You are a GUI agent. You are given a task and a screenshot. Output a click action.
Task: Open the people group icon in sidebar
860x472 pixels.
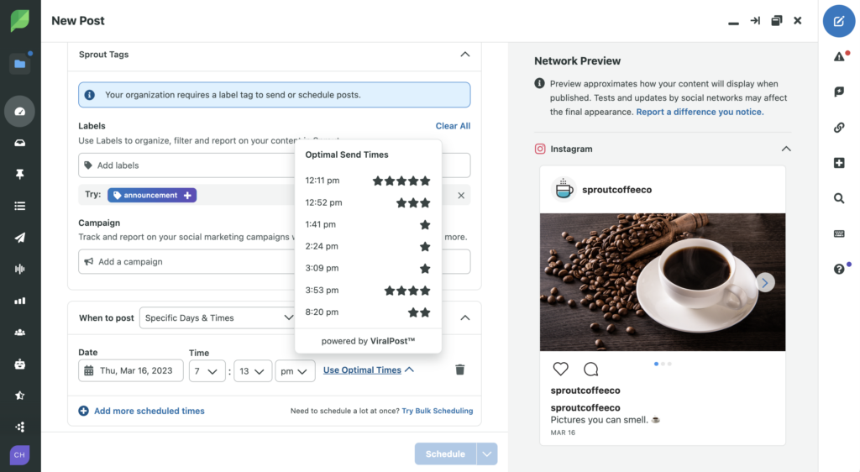point(20,333)
